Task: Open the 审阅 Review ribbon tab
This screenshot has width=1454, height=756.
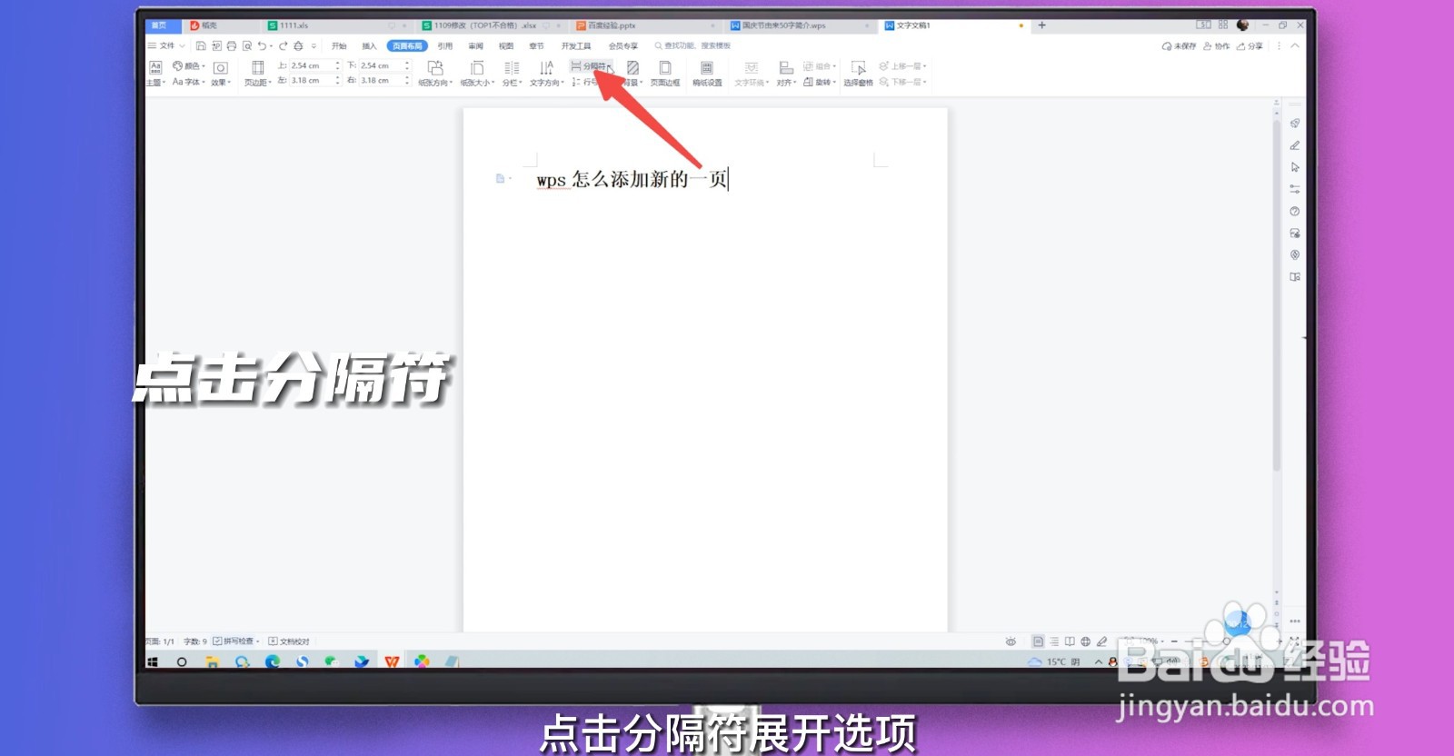Action: click(x=475, y=45)
